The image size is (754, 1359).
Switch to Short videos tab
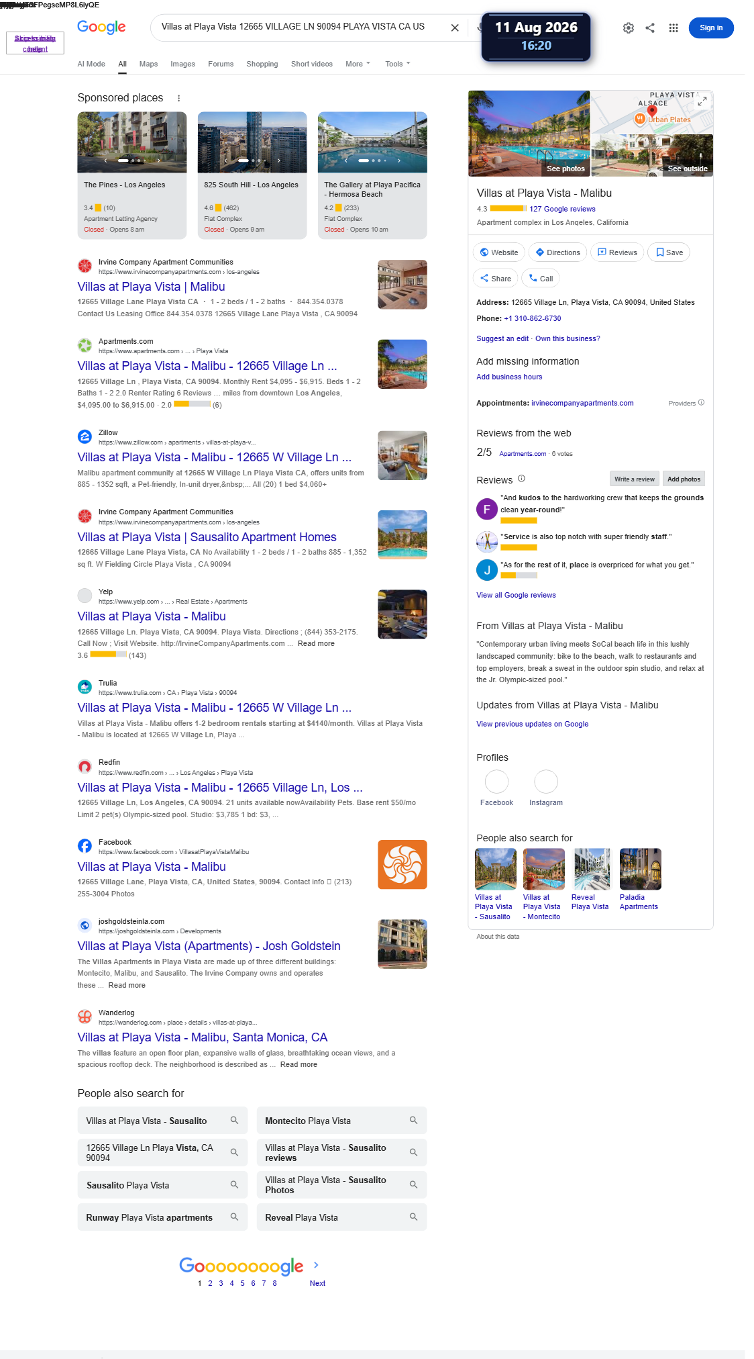(312, 64)
